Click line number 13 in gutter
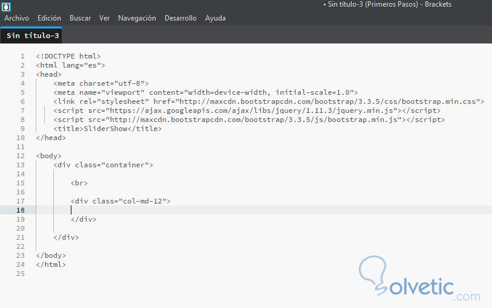This screenshot has height=308, width=492. coord(21,165)
